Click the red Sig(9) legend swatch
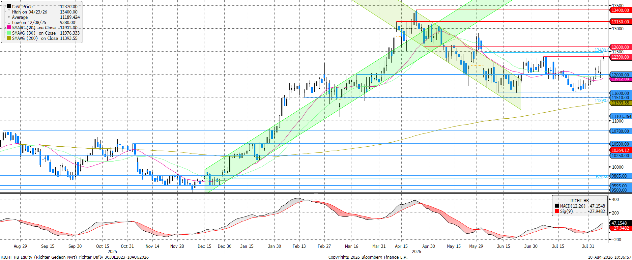The height and width of the screenshot is (260, 632). [557, 211]
